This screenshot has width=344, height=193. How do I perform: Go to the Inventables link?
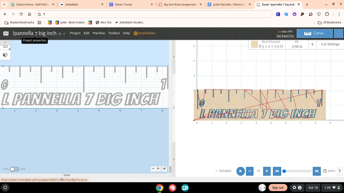pyautogui.click(x=144, y=33)
